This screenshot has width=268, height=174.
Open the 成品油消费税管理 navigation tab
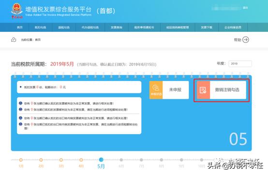click(178, 27)
